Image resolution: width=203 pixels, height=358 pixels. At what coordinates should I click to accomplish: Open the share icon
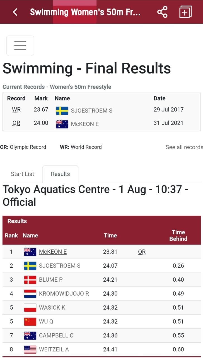coord(162,12)
